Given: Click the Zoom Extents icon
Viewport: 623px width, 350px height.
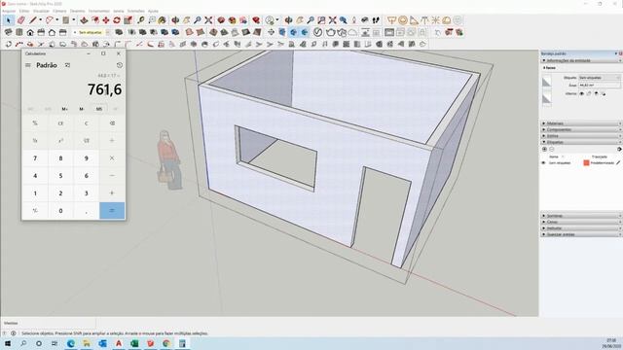Looking at the screenshot, I should (208, 20).
